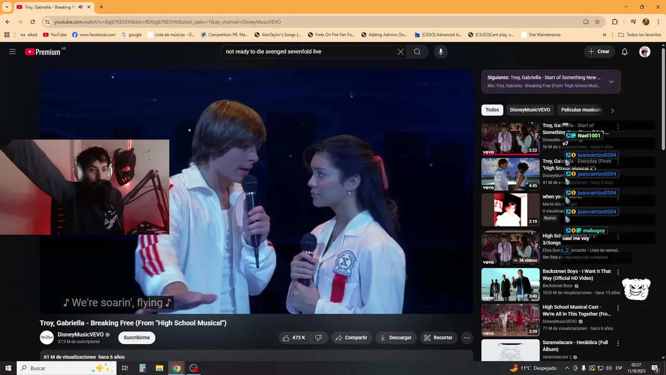666x375 pixels.
Task: Open Start of Something New thumbnail
Action: pyautogui.click(x=510, y=139)
